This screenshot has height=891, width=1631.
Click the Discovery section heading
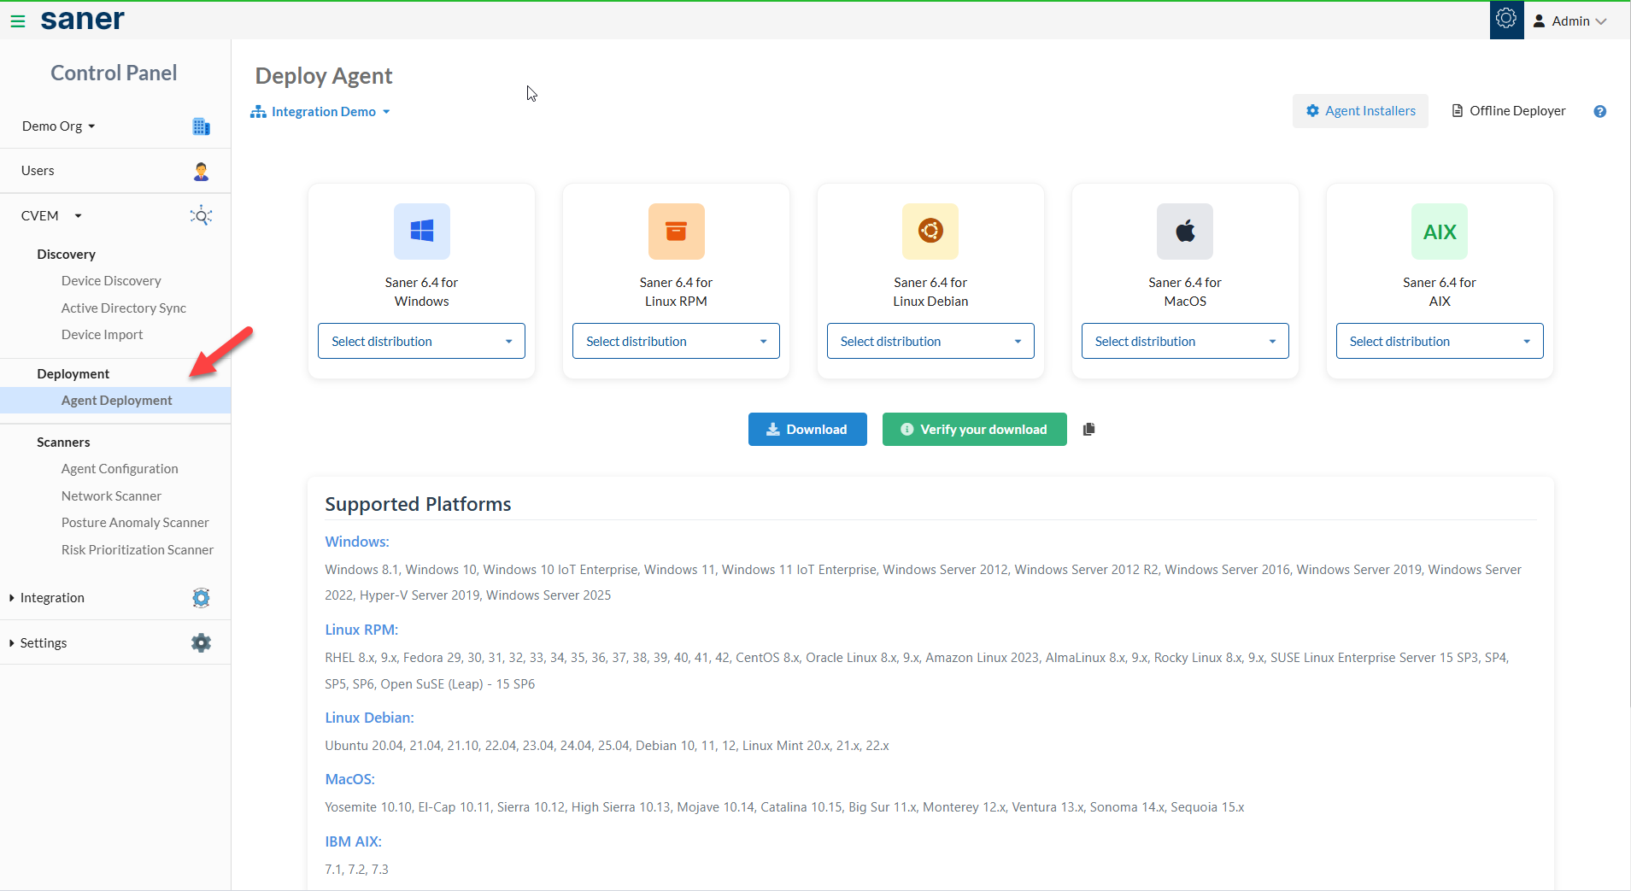[x=66, y=255]
